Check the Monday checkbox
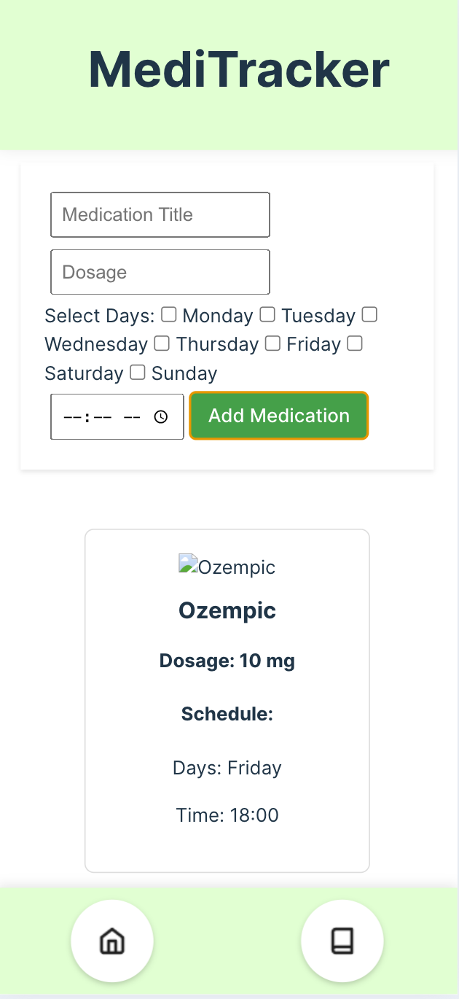Image resolution: width=459 pixels, height=999 pixels. [x=169, y=315]
